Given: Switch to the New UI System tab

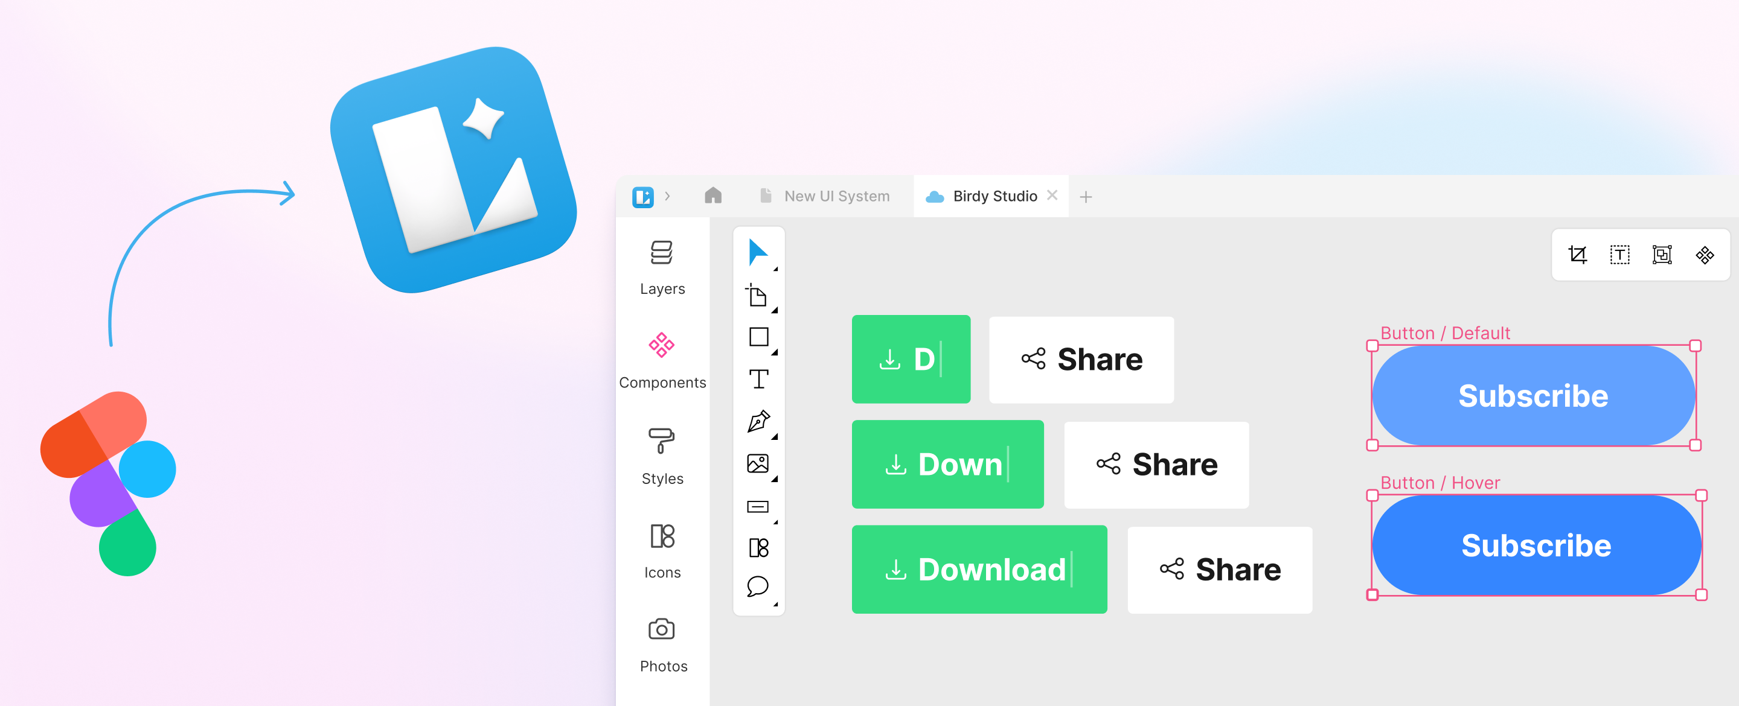Looking at the screenshot, I should tap(825, 196).
